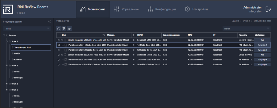Click search magnifier in devices search
Image resolution: width=277 pixels, height=108 pixels.
coord(268,29)
